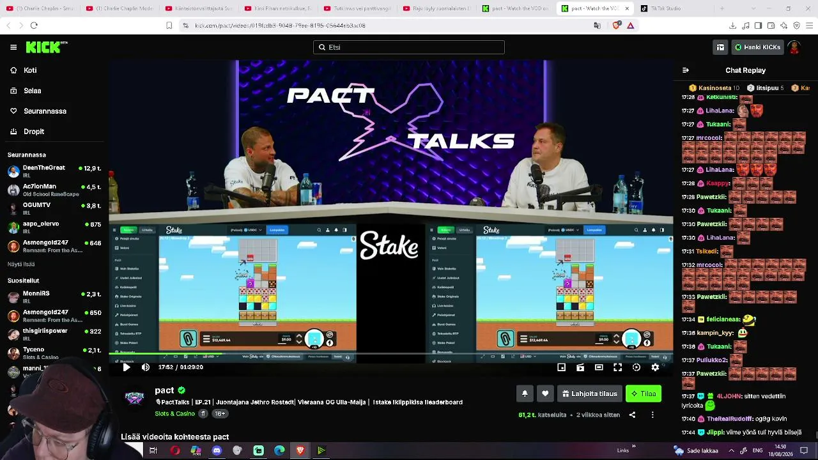Follow pact with the heart button
The image size is (818, 460).
[545, 394]
